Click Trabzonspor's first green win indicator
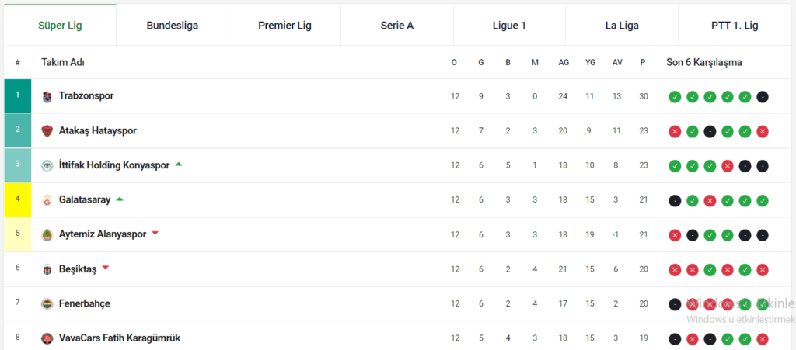Image resolution: width=796 pixels, height=350 pixels. 675,97
